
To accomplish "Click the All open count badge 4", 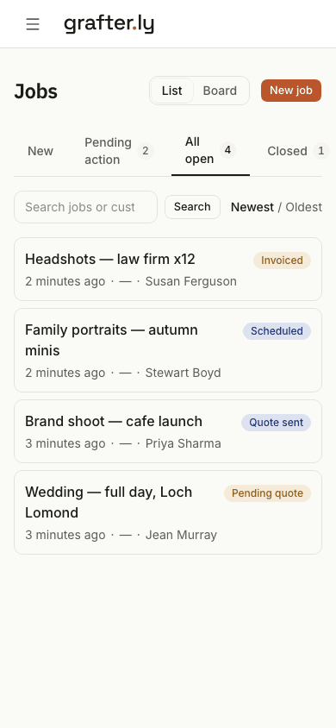I will 227,150.
